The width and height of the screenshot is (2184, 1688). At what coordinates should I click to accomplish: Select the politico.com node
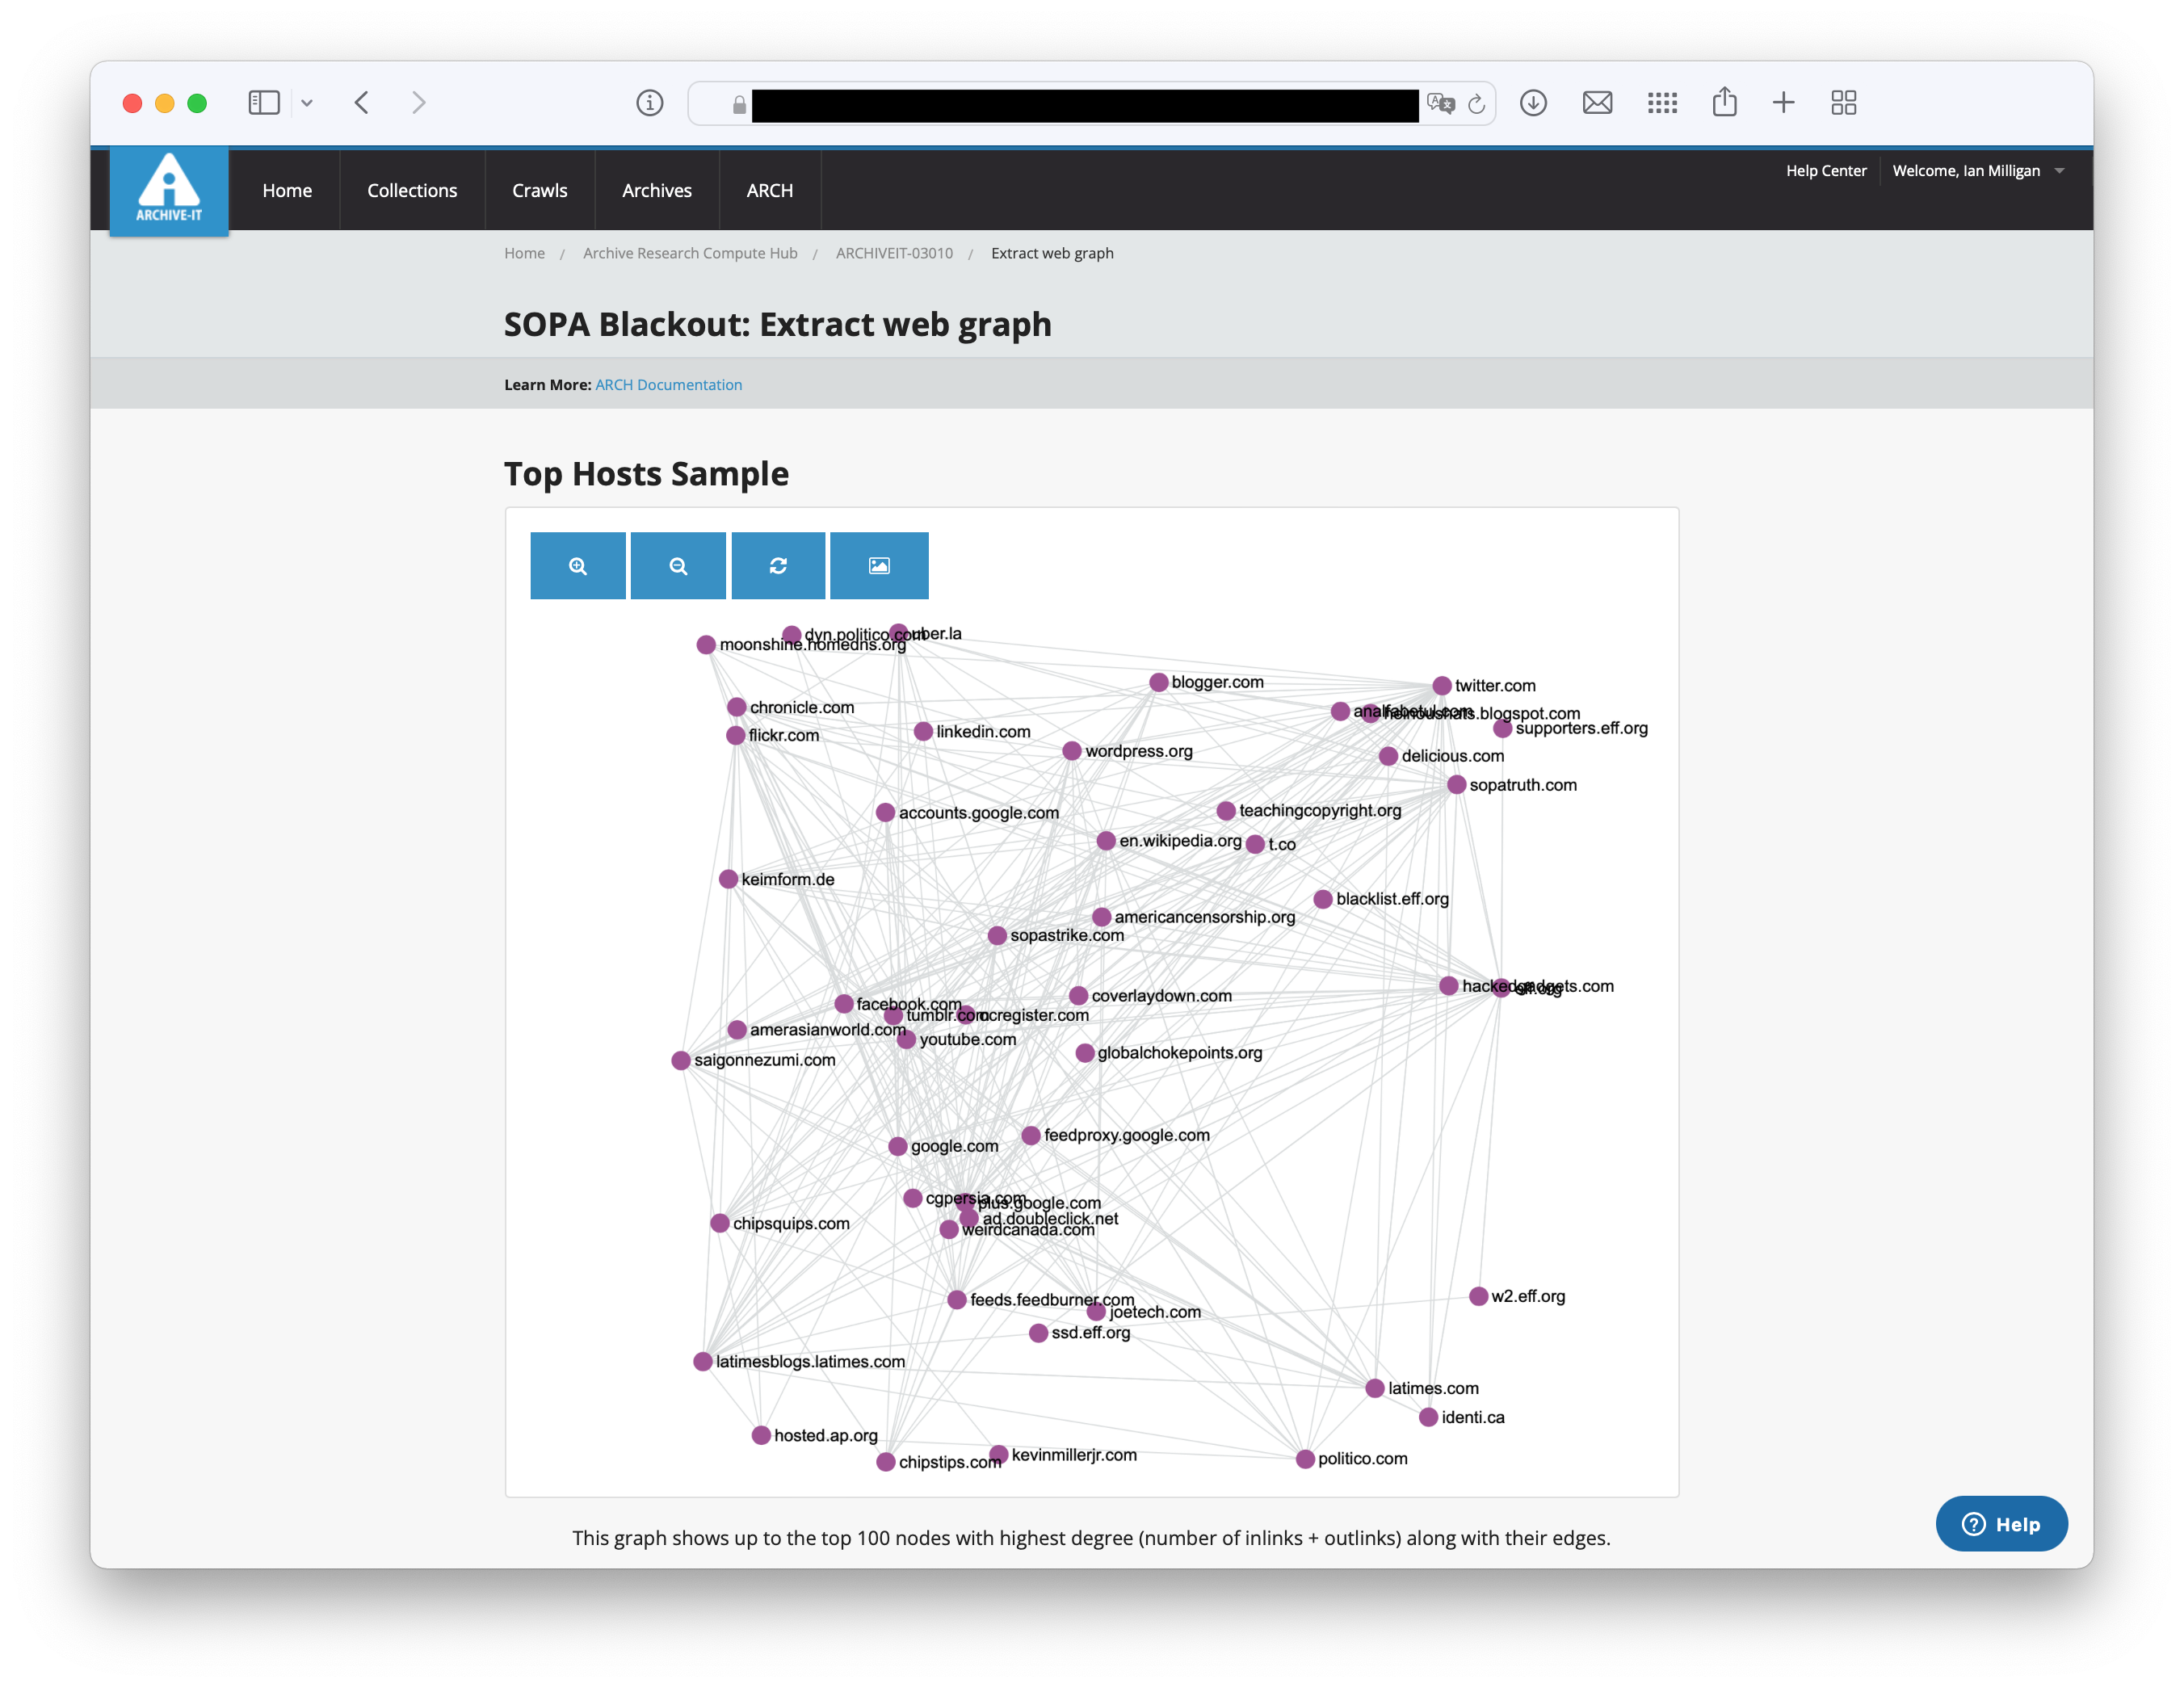(x=1304, y=1459)
